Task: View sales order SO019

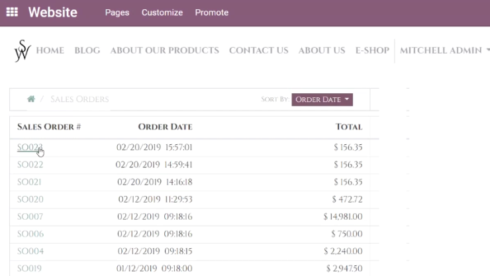Action: pos(29,269)
